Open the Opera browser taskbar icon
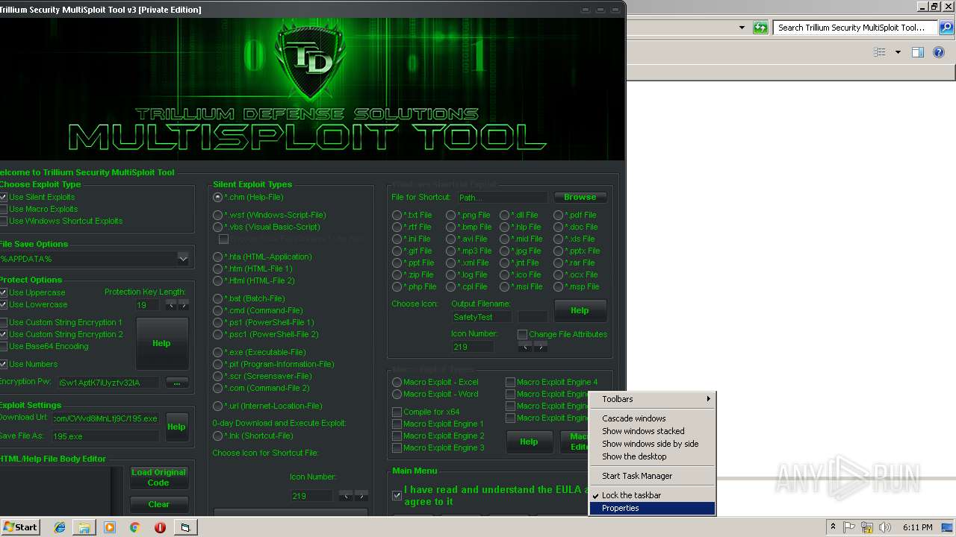The height and width of the screenshot is (537, 956). pos(160,527)
